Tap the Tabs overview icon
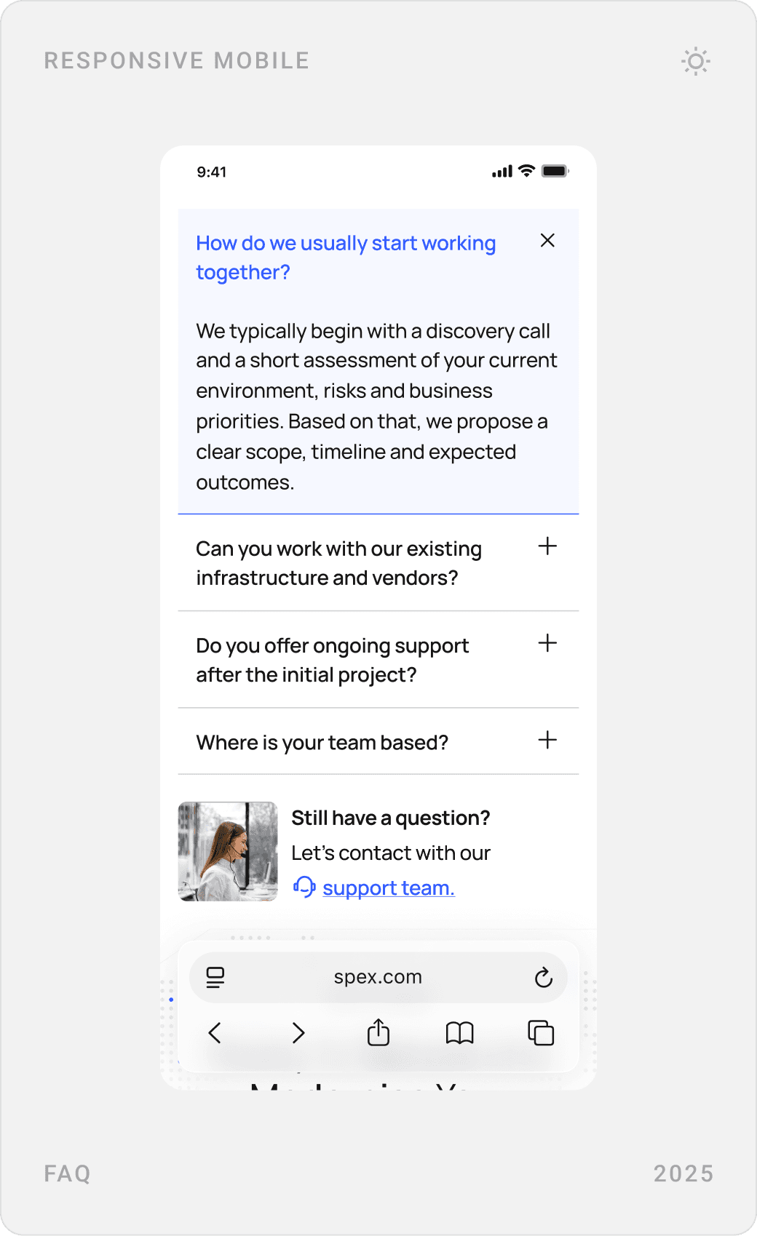 coord(541,1033)
